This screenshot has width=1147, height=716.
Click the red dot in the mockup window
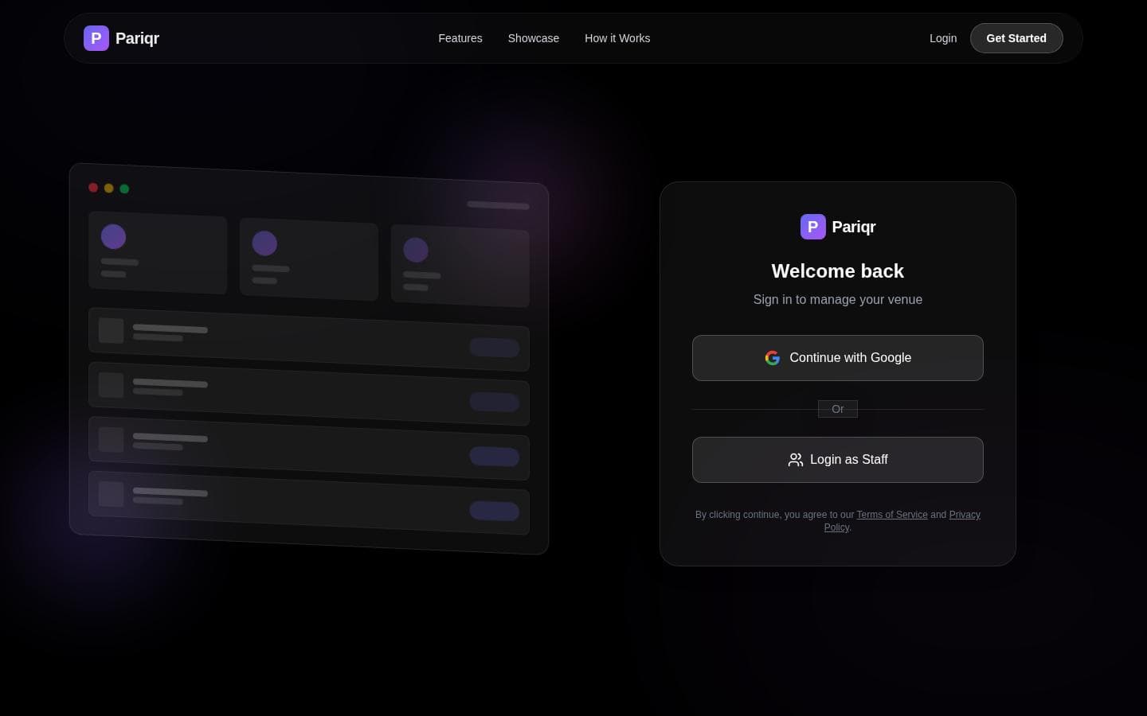(x=93, y=188)
